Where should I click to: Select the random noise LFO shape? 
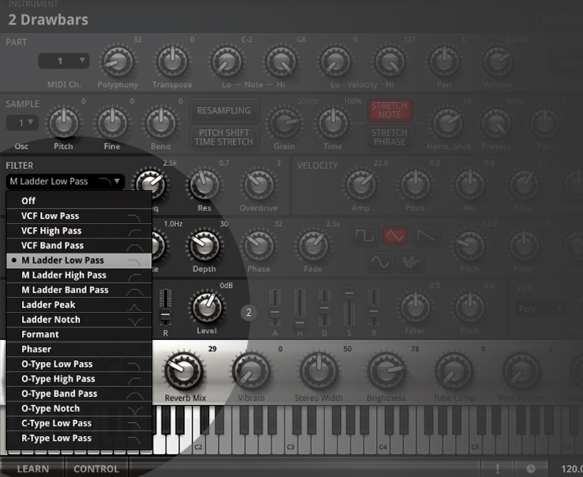412,262
